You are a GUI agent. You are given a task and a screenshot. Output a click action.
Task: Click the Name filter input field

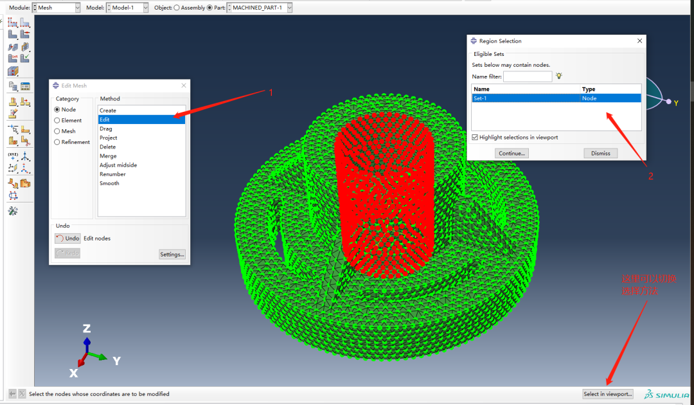(528, 76)
